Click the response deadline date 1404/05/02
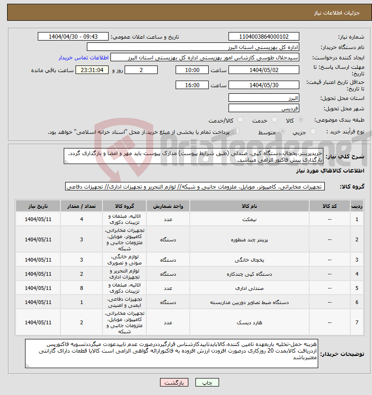372x395 pixels. click(x=264, y=70)
